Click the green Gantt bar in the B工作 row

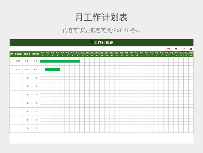click(52, 69)
